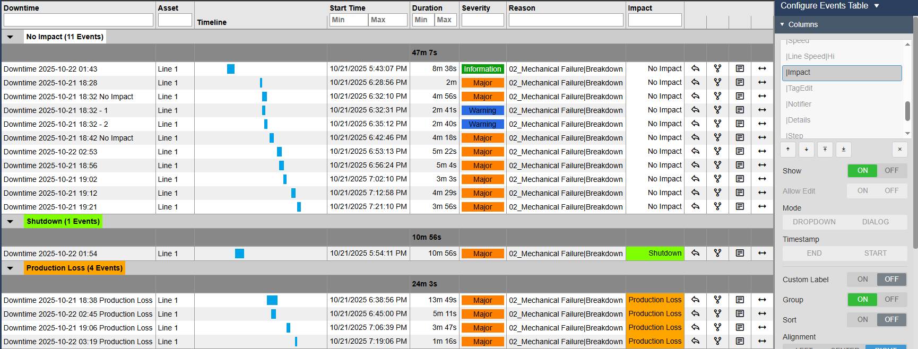Screen dimensions: 918x349
Task: Click green Information severity badge
Action: 482,69
